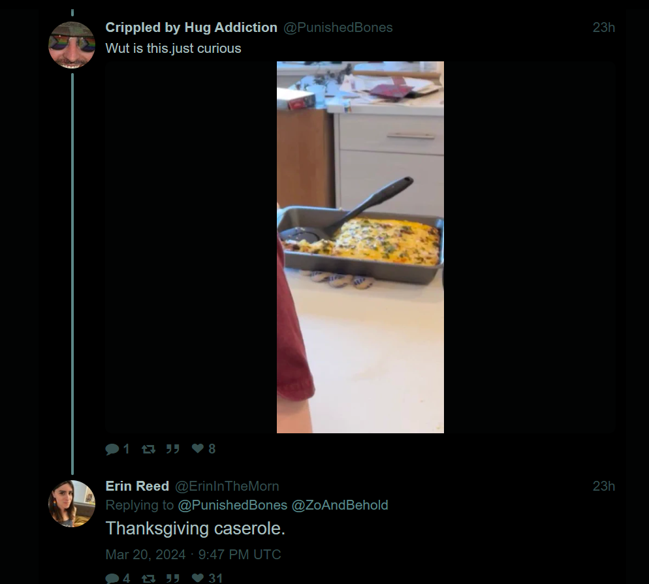The image size is (649, 584).
Task: Click the heart icon showing 31 likes
Action: click(198, 578)
